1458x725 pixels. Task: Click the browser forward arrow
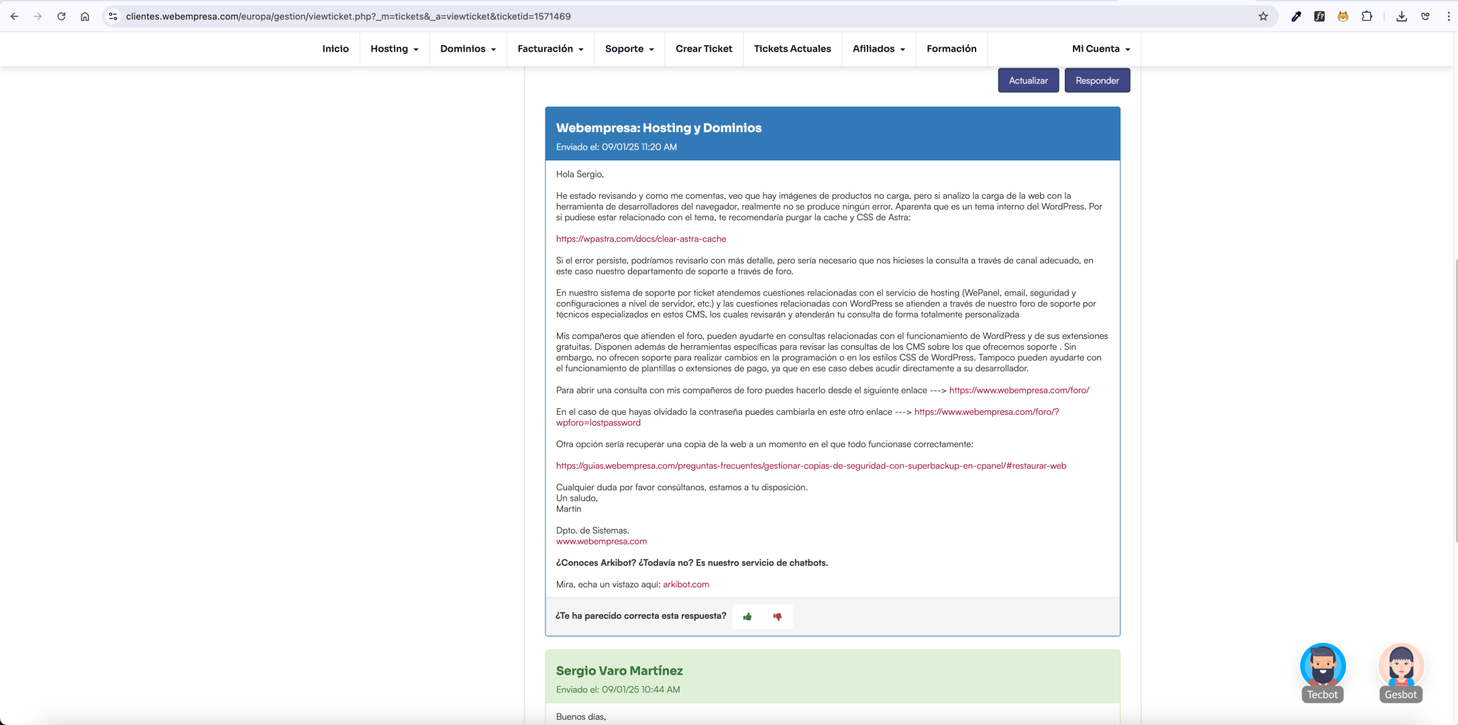pyautogui.click(x=38, y=16)
